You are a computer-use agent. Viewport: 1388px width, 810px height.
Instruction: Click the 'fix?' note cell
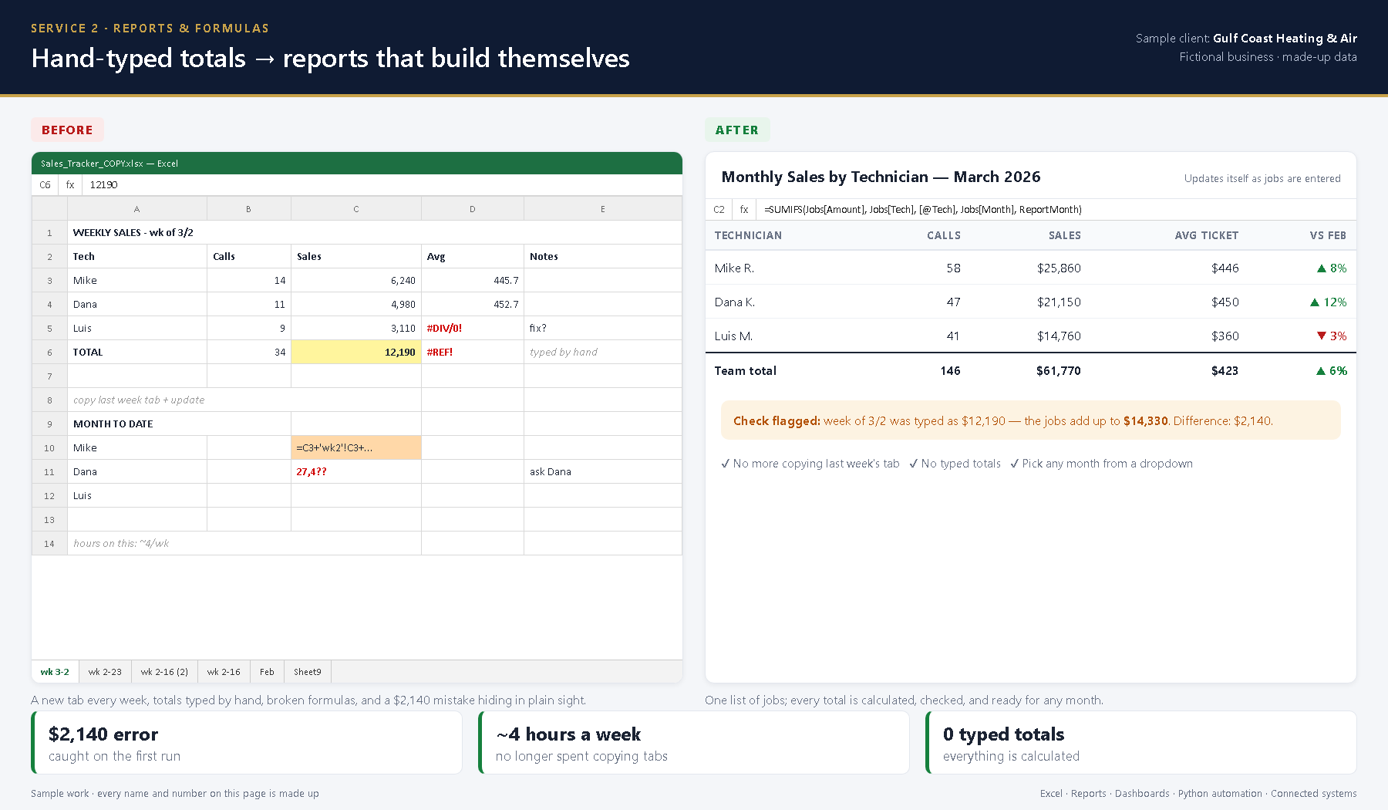click(603, 329)
